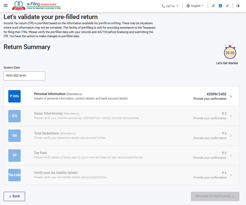Open the Total Deductions section title
Screen dimensions: 246x205
point(47,133)
